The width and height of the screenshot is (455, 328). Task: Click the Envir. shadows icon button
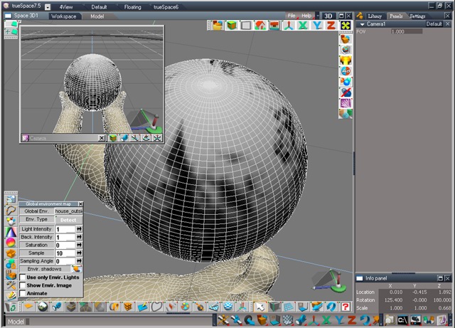(77, 269)
